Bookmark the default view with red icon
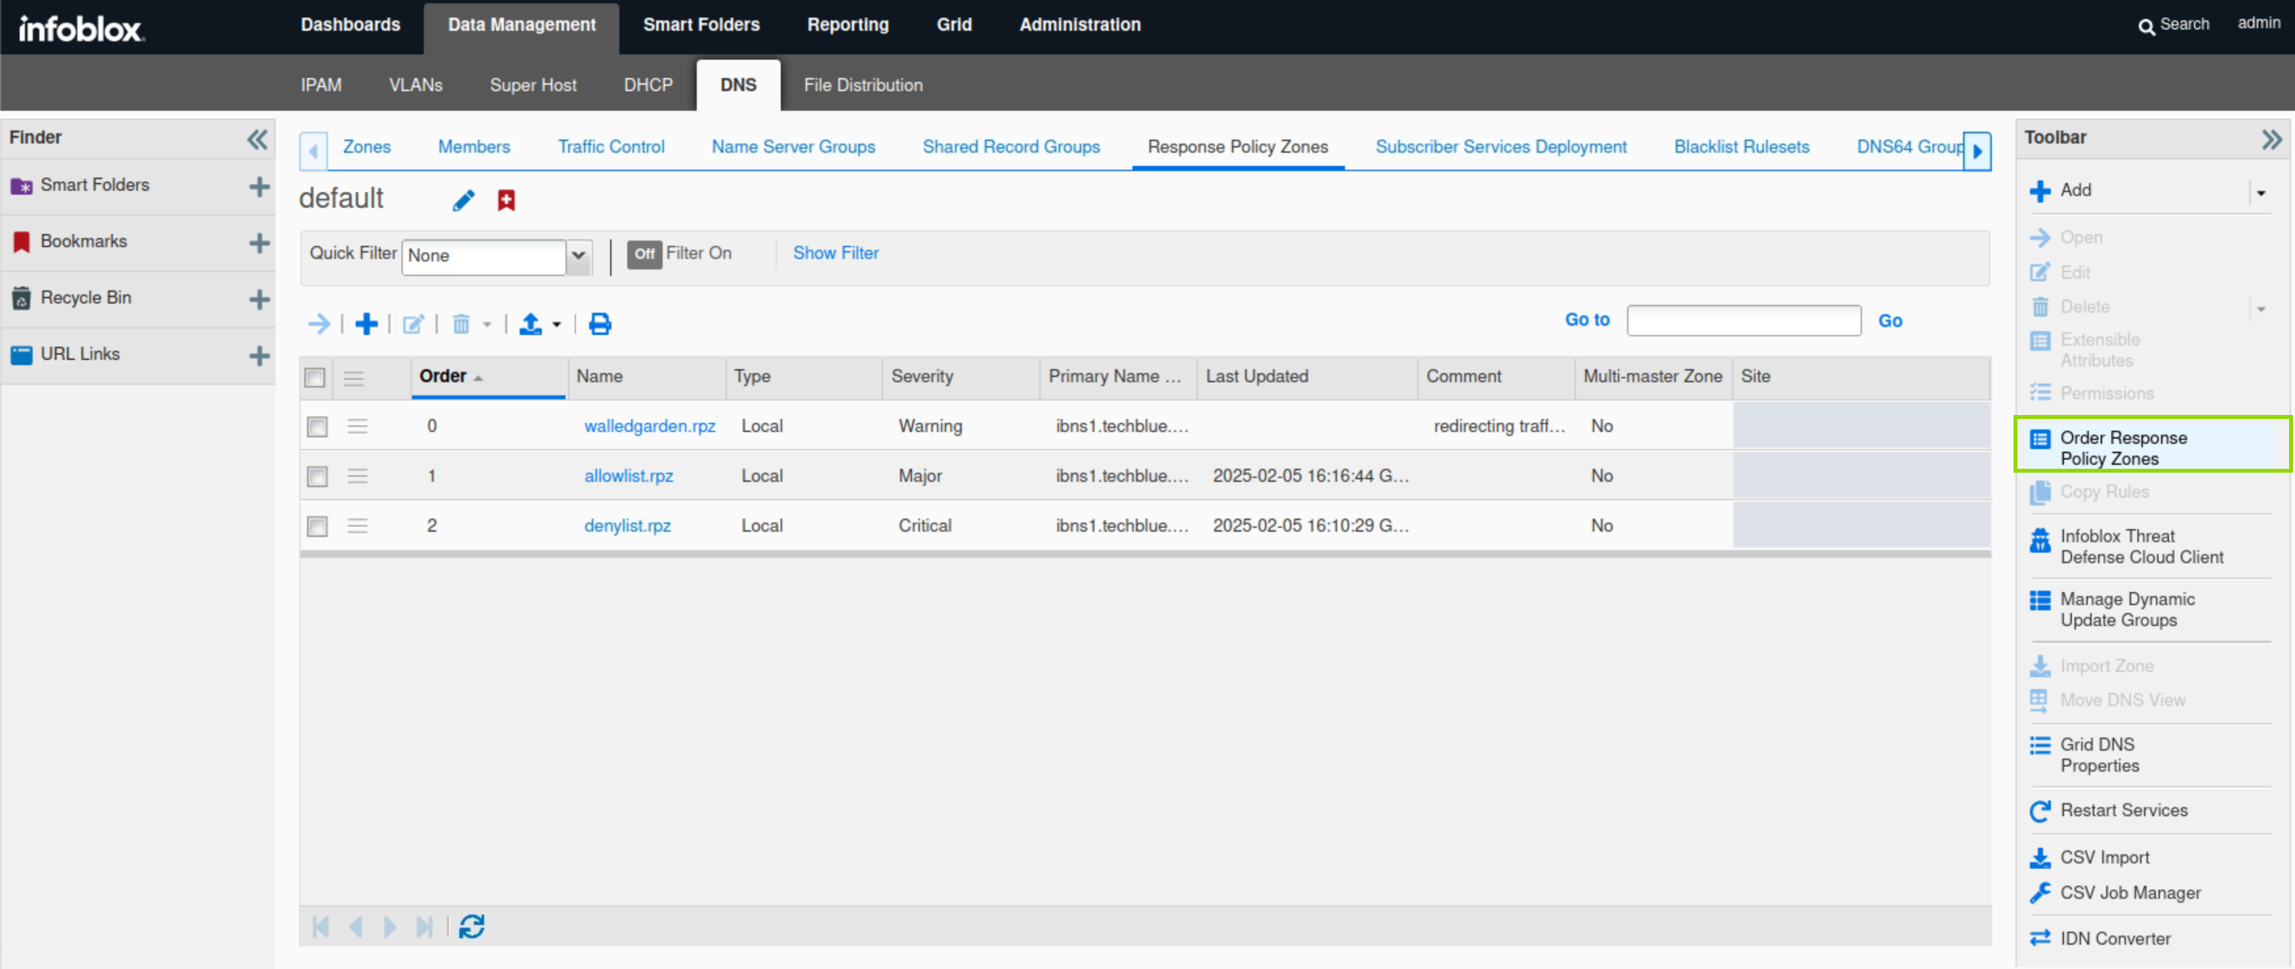The width and height of the screenshot is (2295, 969). (x=506, y=201)
